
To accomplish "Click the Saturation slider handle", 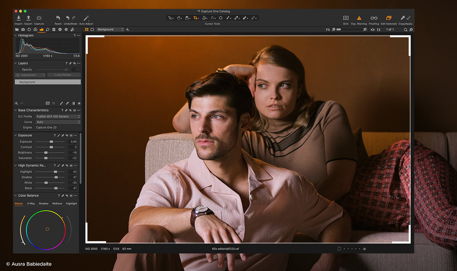I will click(x=46, y=158).
